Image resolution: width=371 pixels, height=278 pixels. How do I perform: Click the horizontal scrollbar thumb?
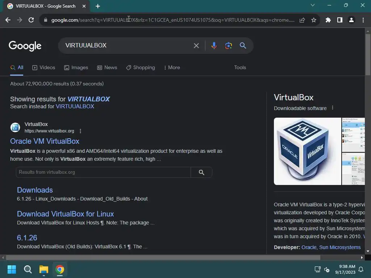click(163, 257)
